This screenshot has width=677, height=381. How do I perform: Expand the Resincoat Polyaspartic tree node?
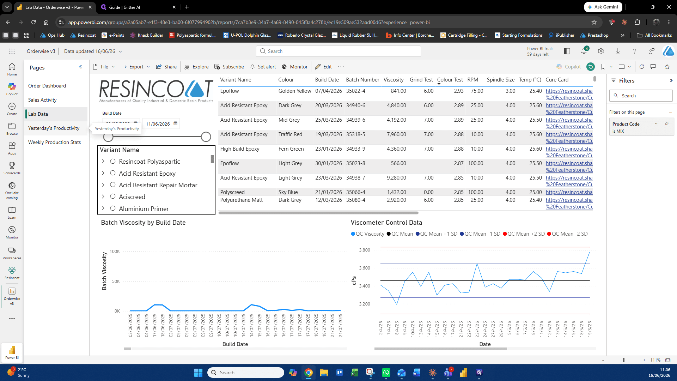[103, 161]
